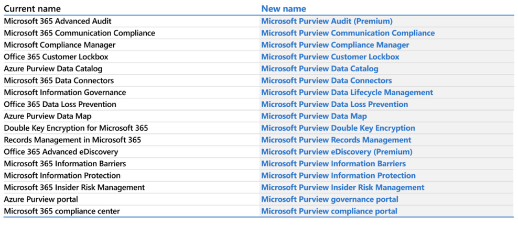Click Microsoft Purview eDiscovery (Premium) link
Screen dimensions: 518x226
tap(337, 152)
